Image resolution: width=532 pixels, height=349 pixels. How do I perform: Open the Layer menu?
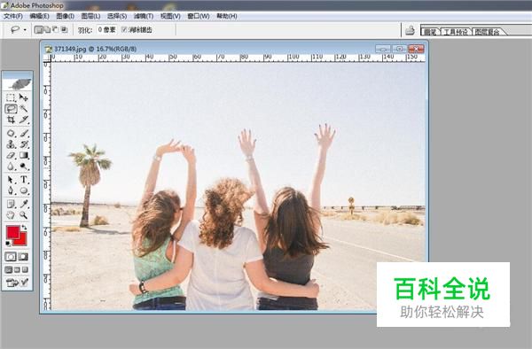pos(90,16)
